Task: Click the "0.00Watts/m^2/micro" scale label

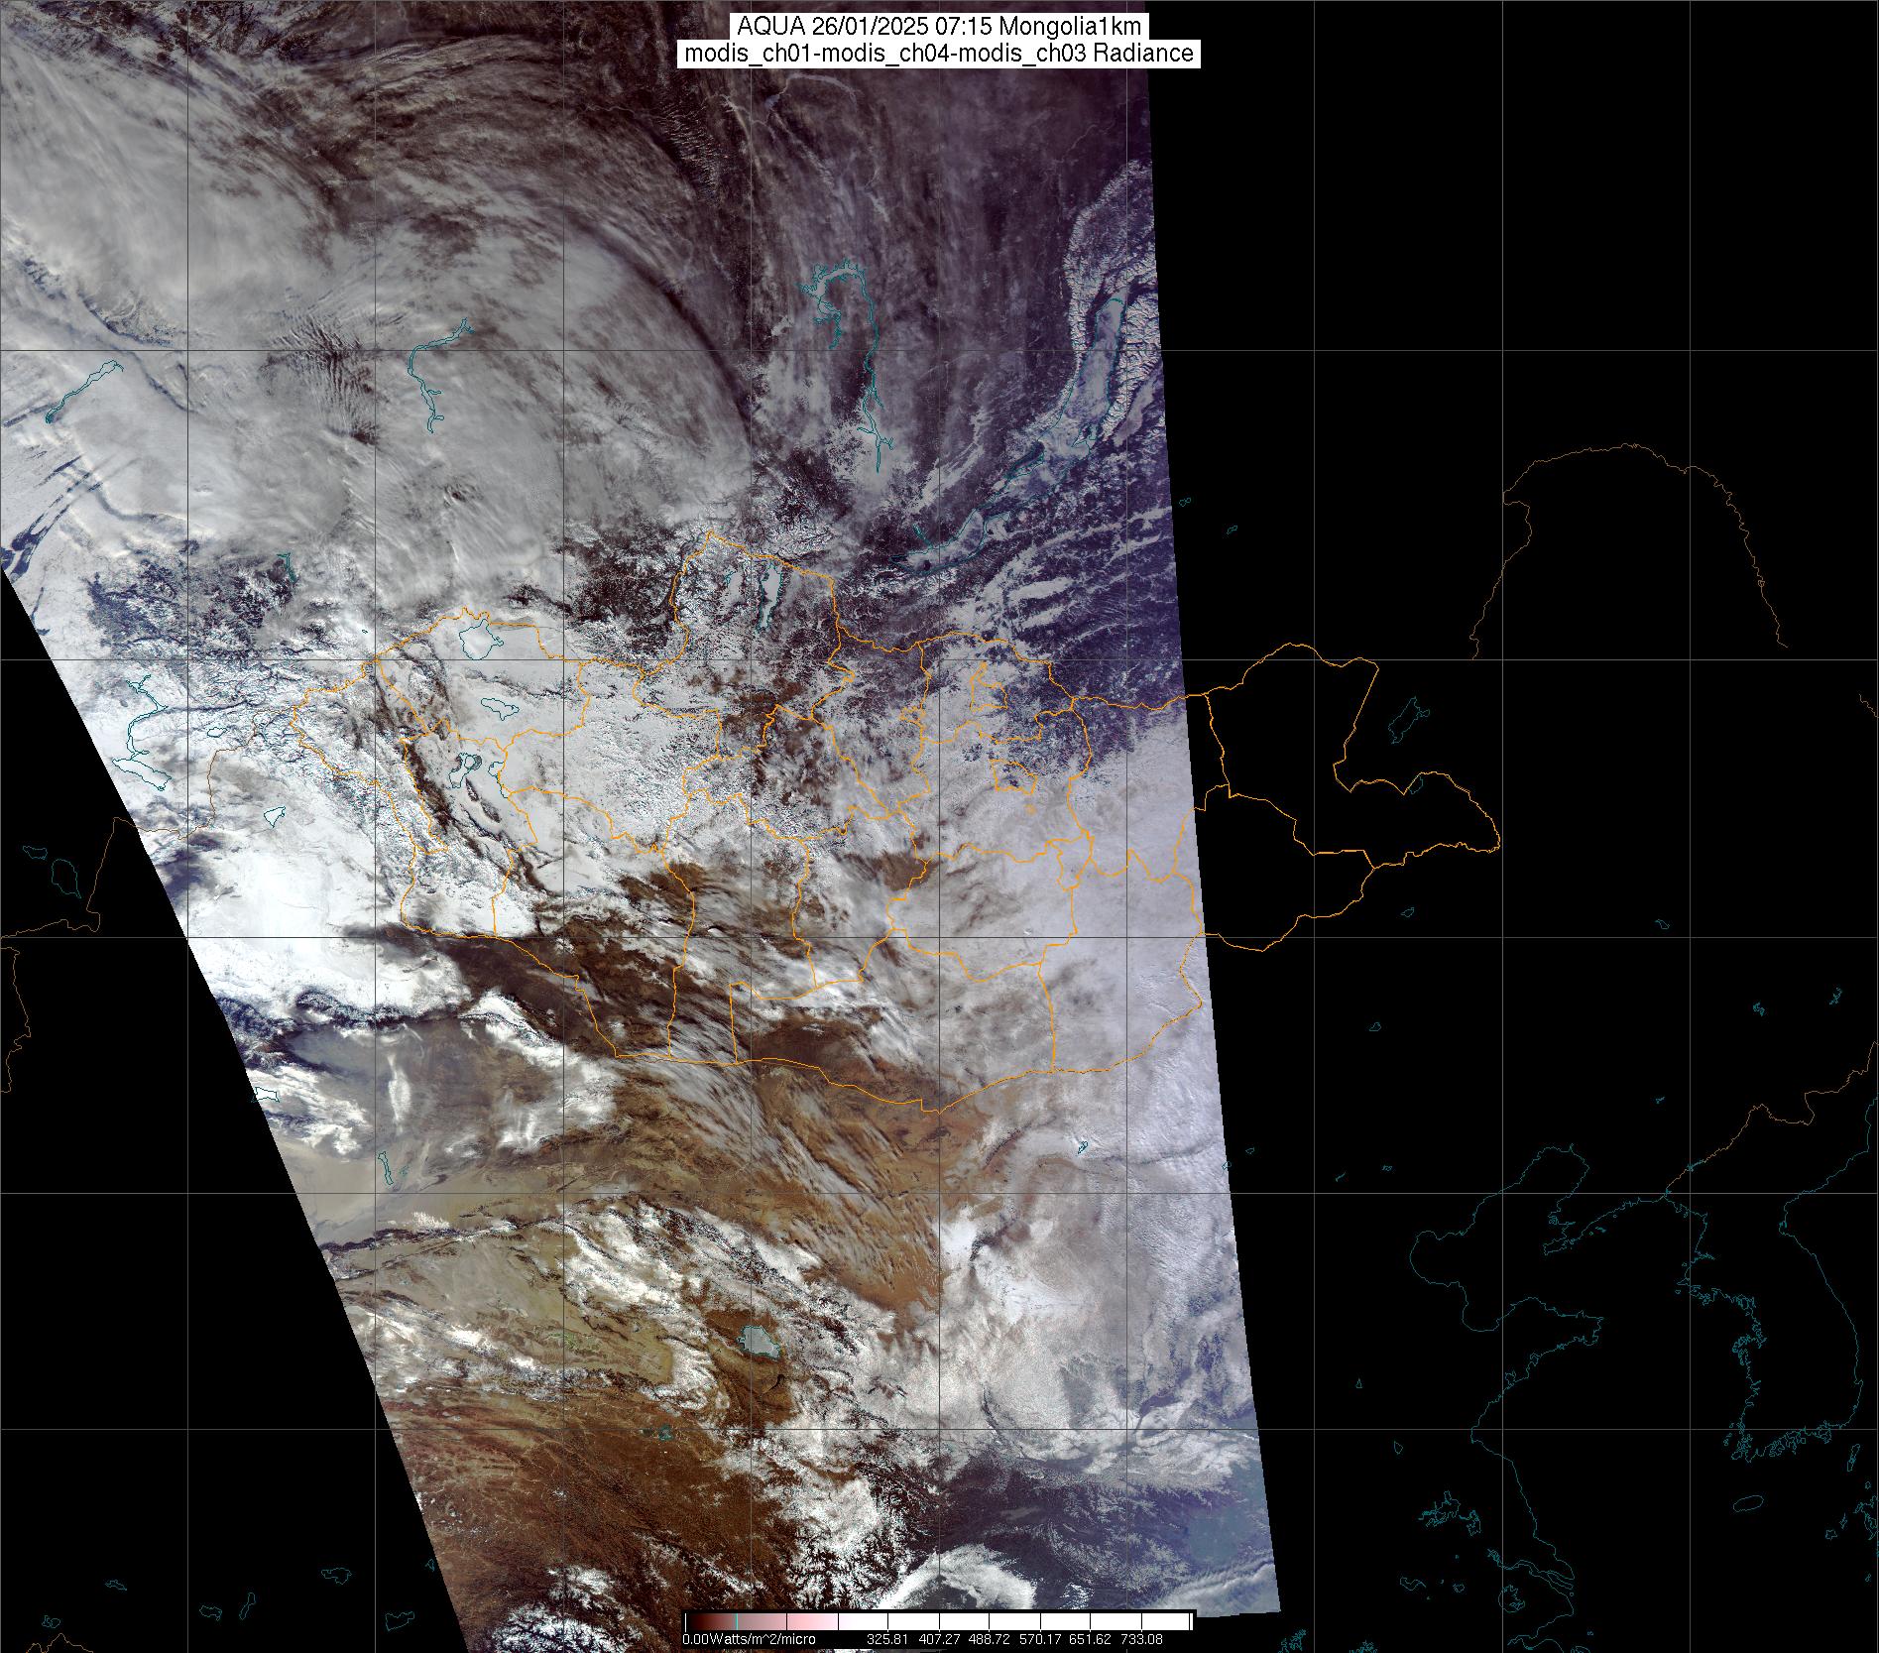Action: click(750, 1639)
